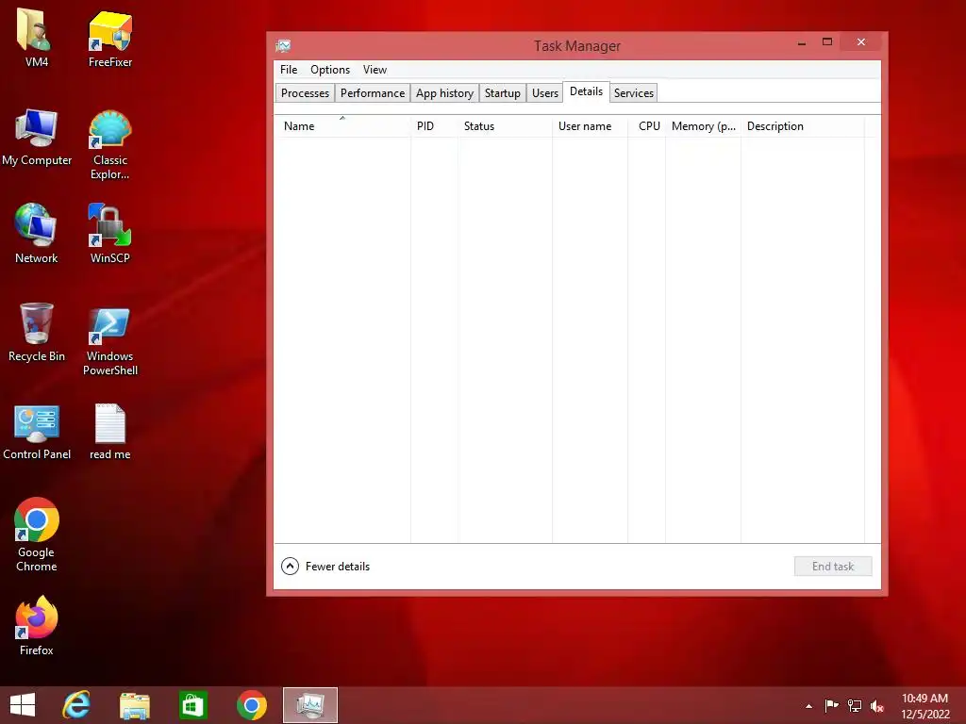The width and height of the screenshot is (966, 724).
Task: Switch to the App history tab
Action: [x=444, y=93]
